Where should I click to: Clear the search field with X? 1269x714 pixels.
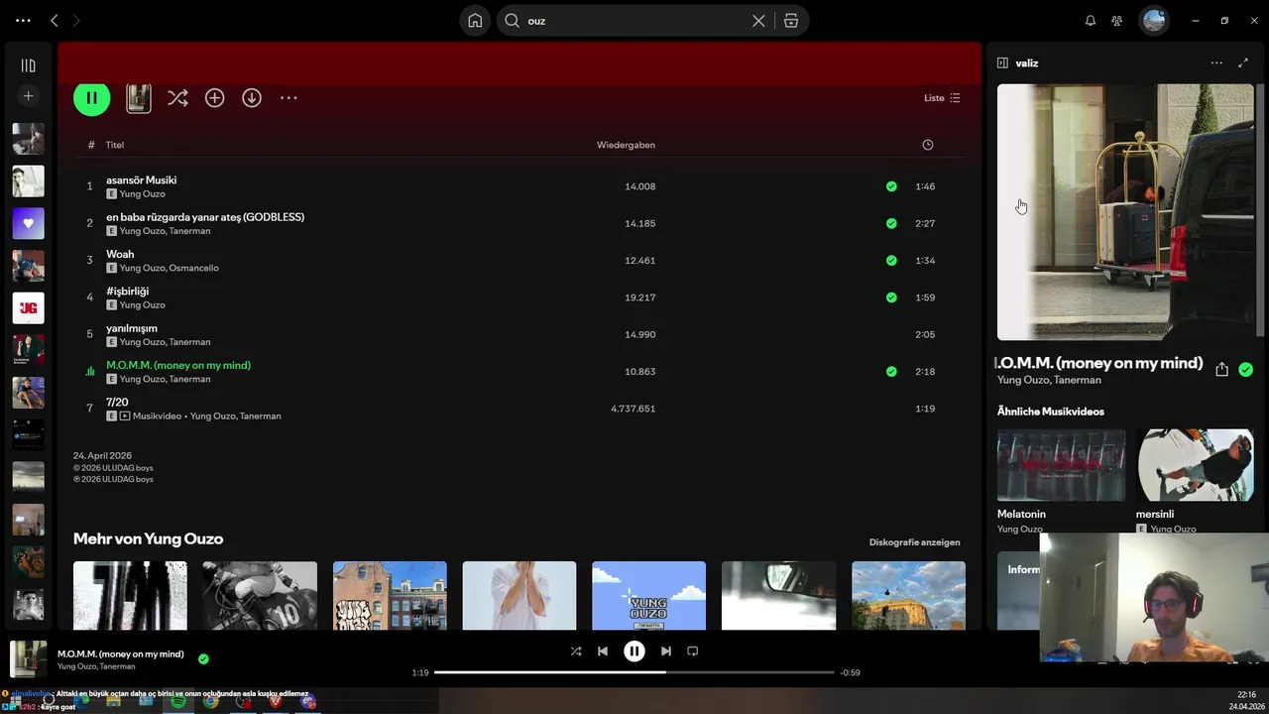pyautogui.click(x=758, y=21)
